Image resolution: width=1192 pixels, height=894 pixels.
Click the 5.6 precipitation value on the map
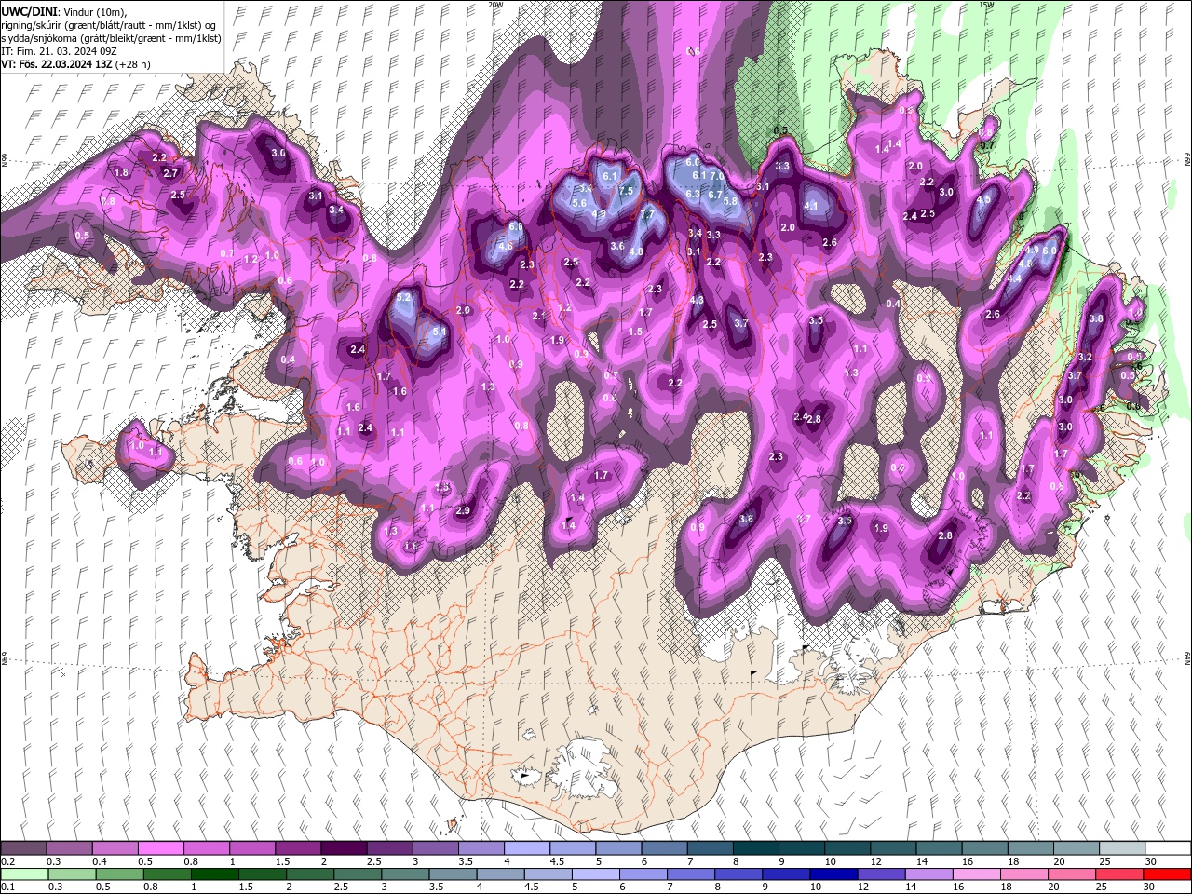point(578,203)
